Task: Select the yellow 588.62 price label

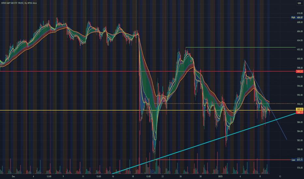Action: point(299,109)
